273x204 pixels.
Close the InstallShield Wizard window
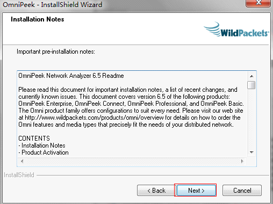(x=258, y=3)
